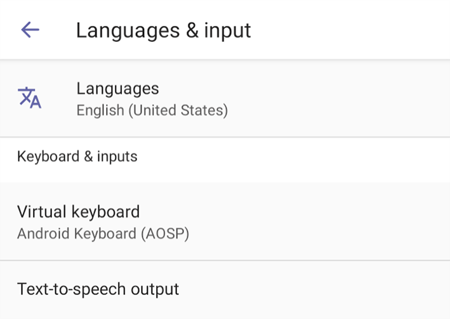Select the Text-to-speech output list entry
Viewport: 450px width, 319px height.
pyautogui.click(x=225, y=290)
